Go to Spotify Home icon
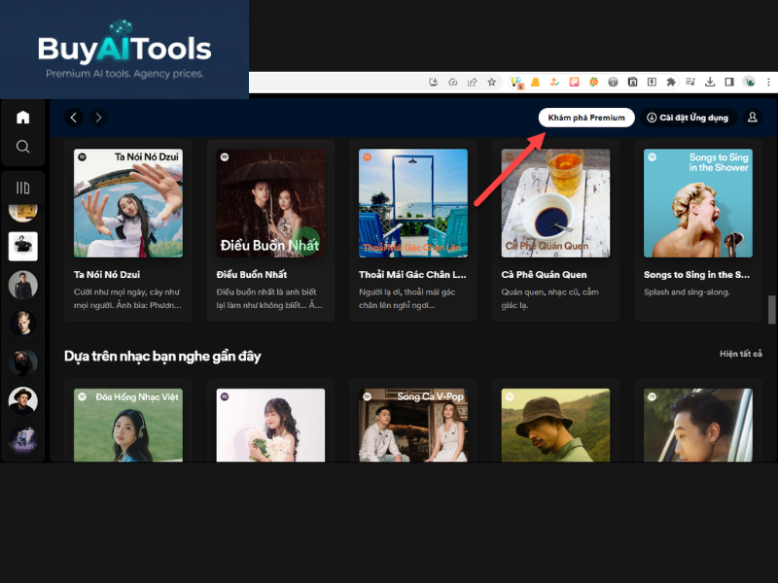The image size is (778, 583). (x=23, y=118)
